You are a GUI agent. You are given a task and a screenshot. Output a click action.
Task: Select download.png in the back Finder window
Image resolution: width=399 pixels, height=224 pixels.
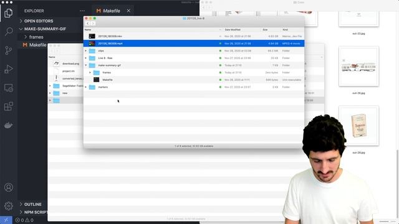tap(70, 63)
